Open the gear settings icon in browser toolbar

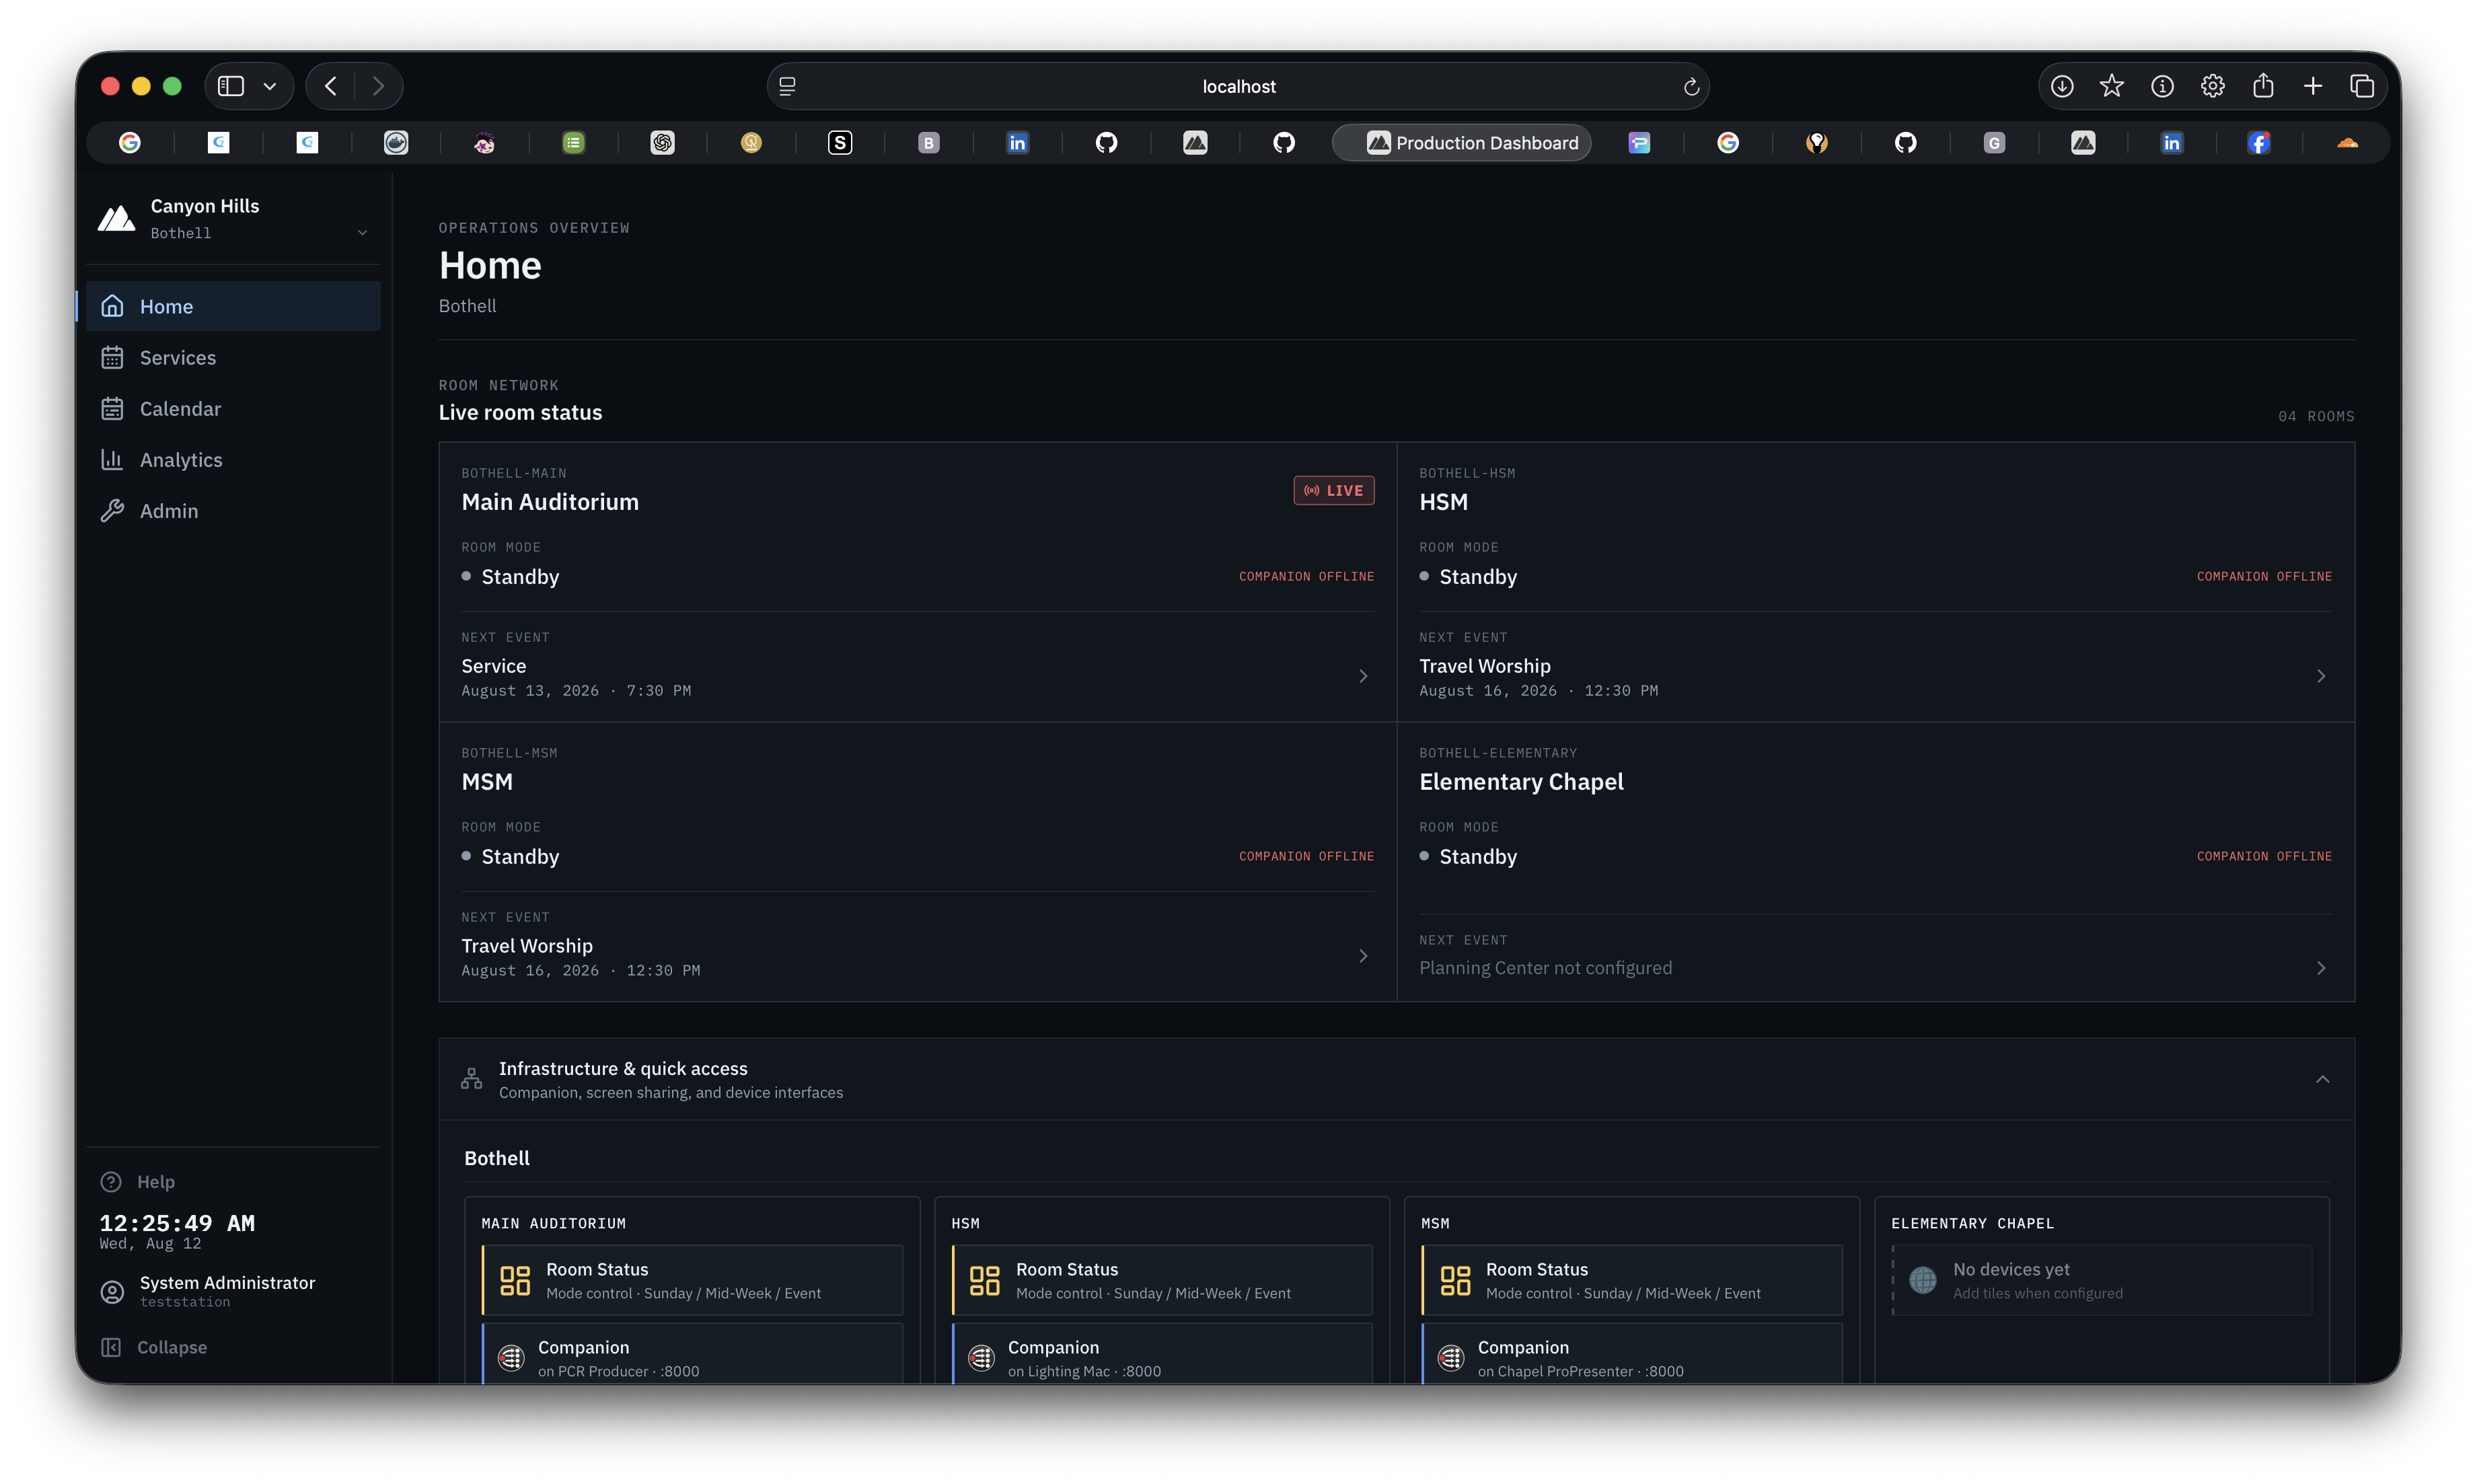(x=2213, y=86)
